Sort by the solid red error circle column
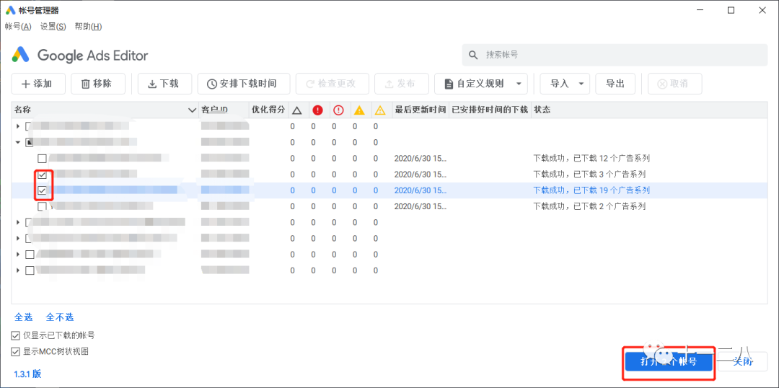 point(317,110)
